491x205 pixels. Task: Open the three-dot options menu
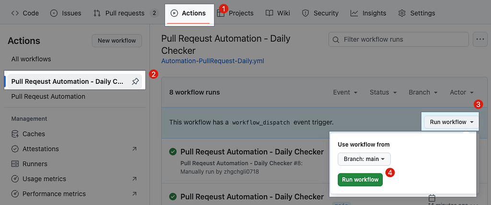click(480, 39)
